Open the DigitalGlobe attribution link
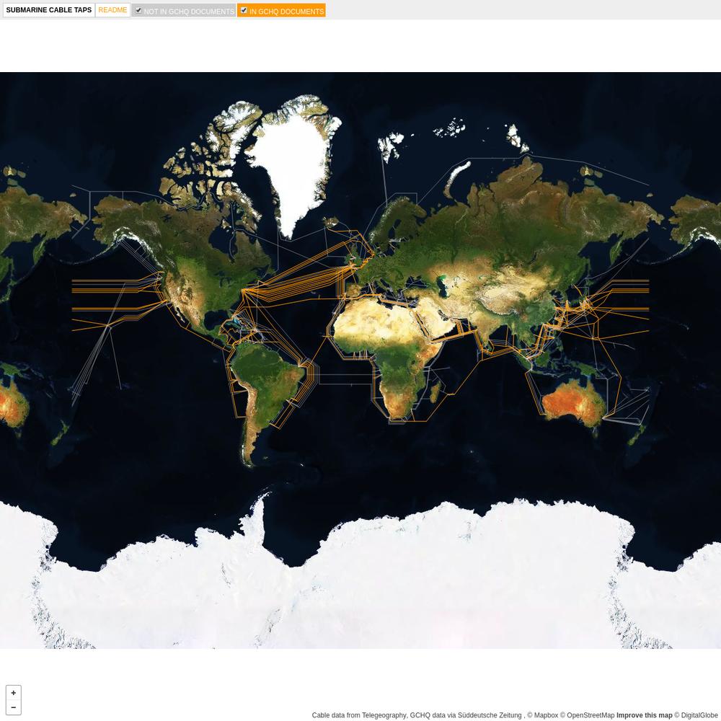This screenshot has height=721, width=721. [x=696, y=715]
